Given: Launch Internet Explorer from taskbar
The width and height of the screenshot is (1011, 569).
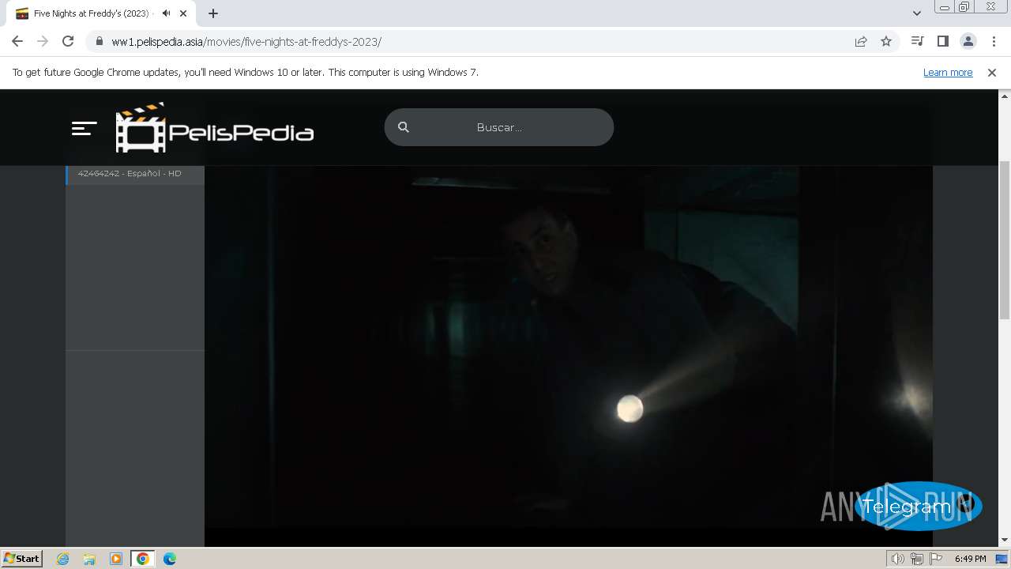Looking at the screenshot, I should pyautogui.click(x=63, y=559).
